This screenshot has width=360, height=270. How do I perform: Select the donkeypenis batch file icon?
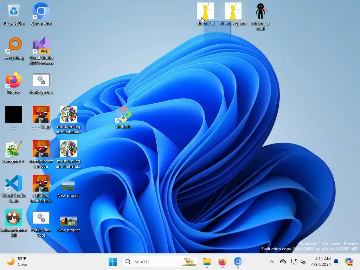[41, 84]
